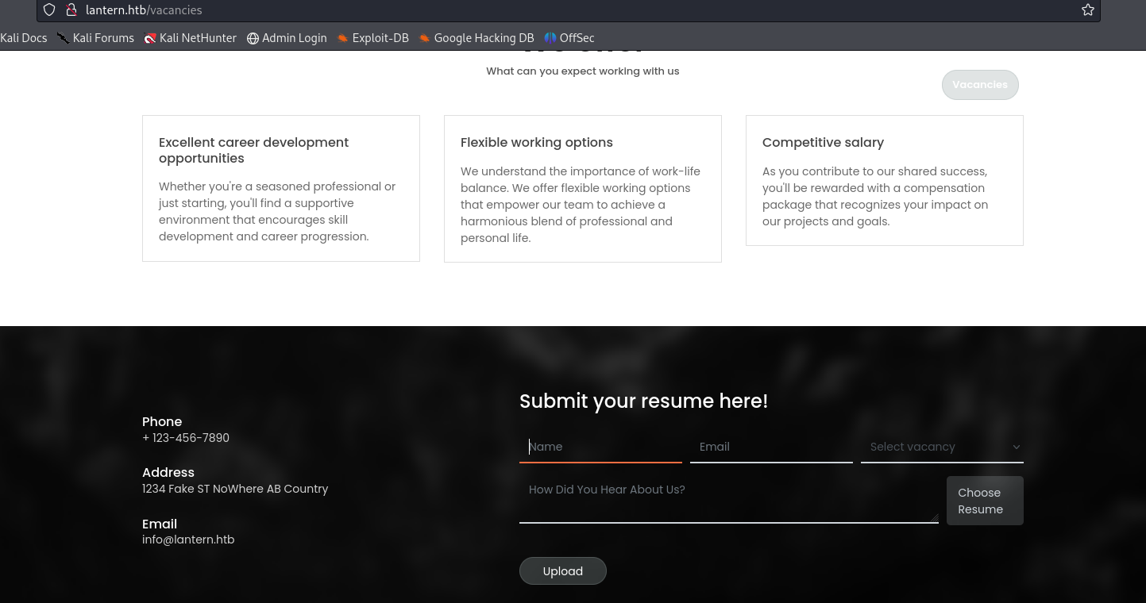The width and height of the screenshot is (1146, 603).
Task: Click the textarea resize handle
Action: pos(934,518)
